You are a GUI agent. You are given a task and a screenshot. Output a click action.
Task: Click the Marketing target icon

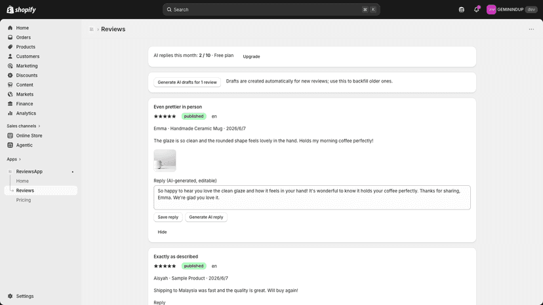point(10,65)
